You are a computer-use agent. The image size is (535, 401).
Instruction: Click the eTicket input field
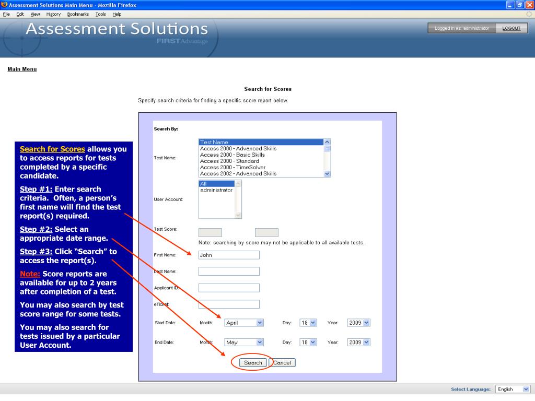tap(229, 304)
